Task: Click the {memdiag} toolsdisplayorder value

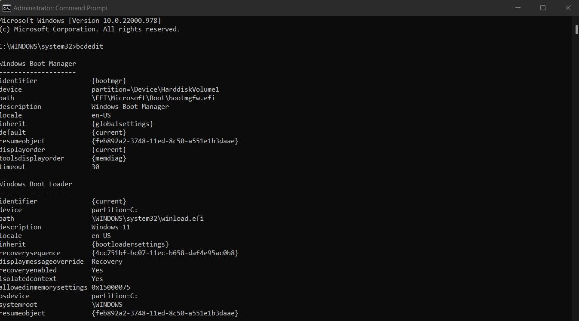Action: [x=109, y=158]
